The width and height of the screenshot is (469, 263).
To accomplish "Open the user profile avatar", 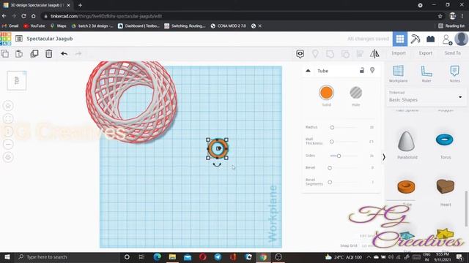I will click(x=461, y=39).
